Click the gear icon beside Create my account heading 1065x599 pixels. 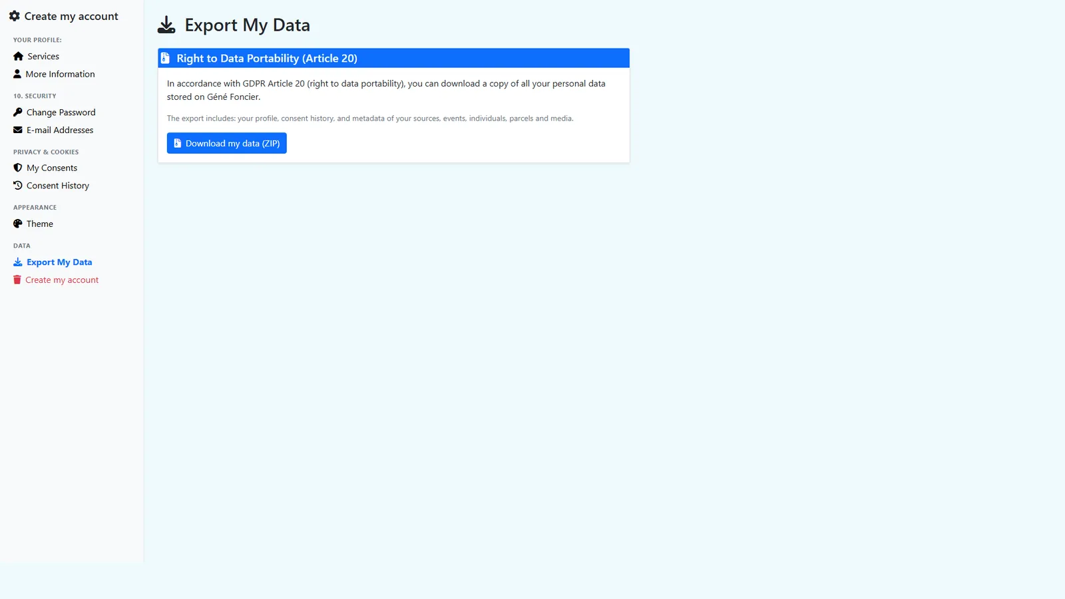(x=14, y=16)
